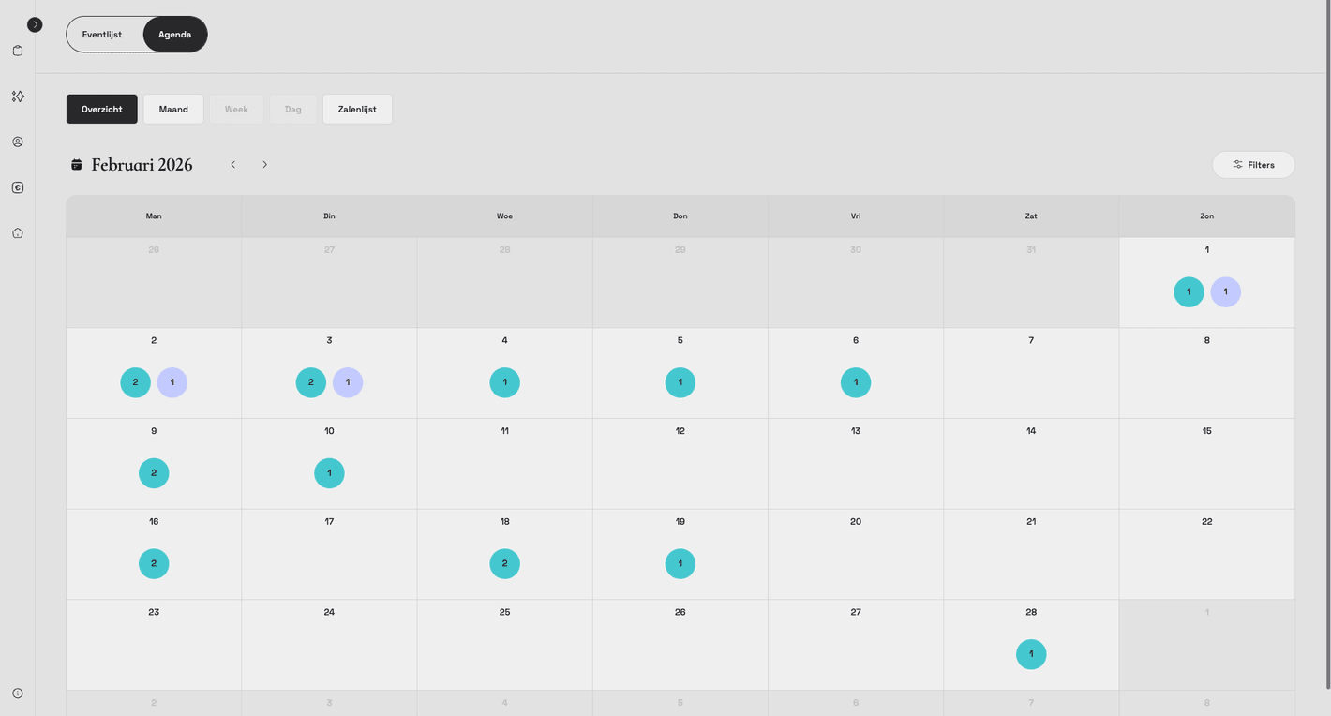Open the teal badge on 3 February
1331x716 pixels.
(x=311, y=382)
